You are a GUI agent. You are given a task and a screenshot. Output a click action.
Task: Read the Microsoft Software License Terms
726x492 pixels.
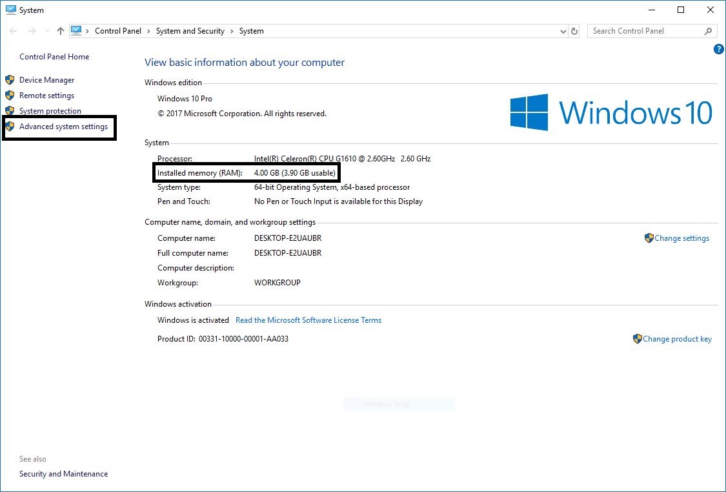[x=308, y=320]
